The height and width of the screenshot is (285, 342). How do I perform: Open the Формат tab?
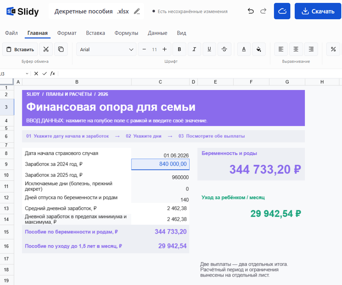[67, 33]
